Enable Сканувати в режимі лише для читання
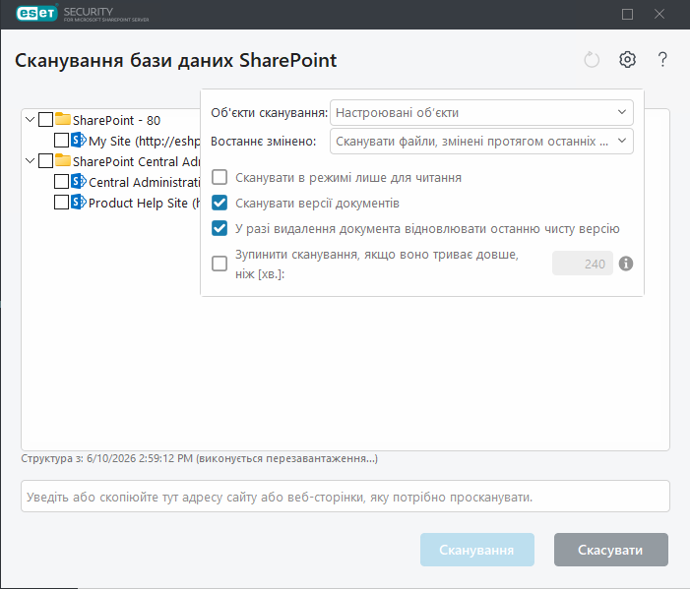690x589 pixels. [220, 177]
